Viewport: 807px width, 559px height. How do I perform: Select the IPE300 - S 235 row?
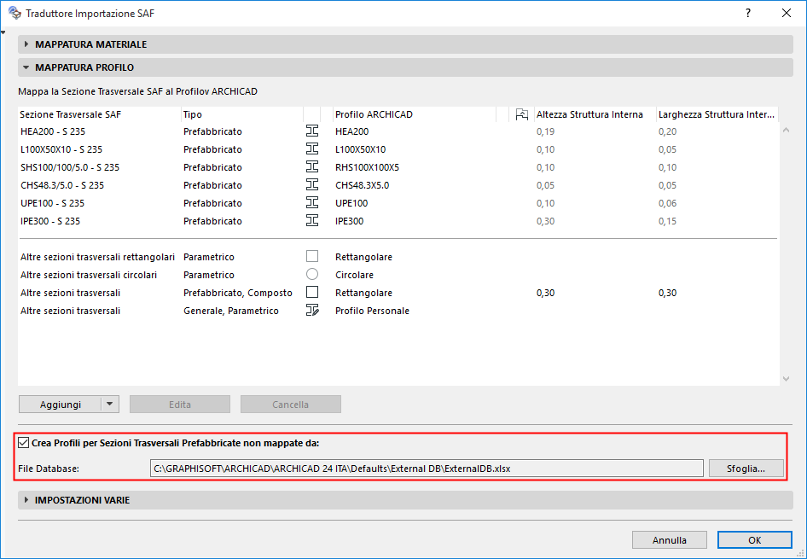pyautogui.click(x=398, y=221)
